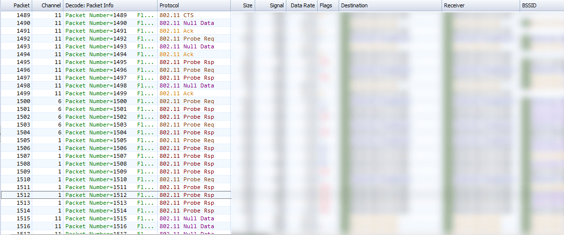Click focused packet 1512 row number
The width and height of the screenshot is (564, 235).
(23, 195)
